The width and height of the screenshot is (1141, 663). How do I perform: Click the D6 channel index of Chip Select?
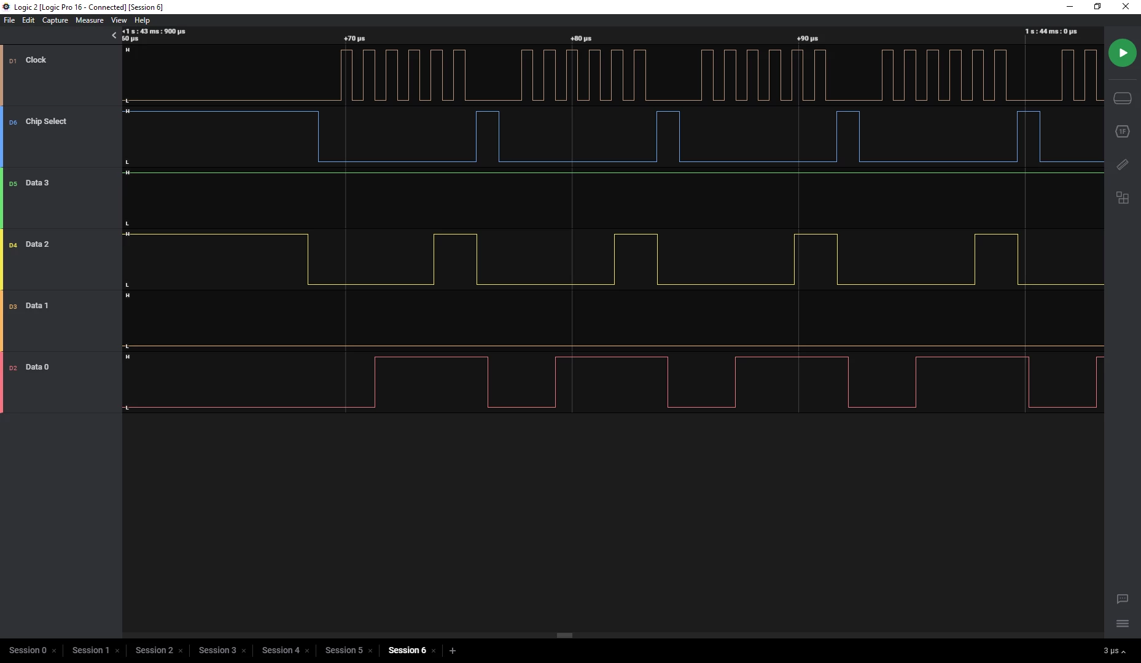pyautogui.click(x=13, y=123)
